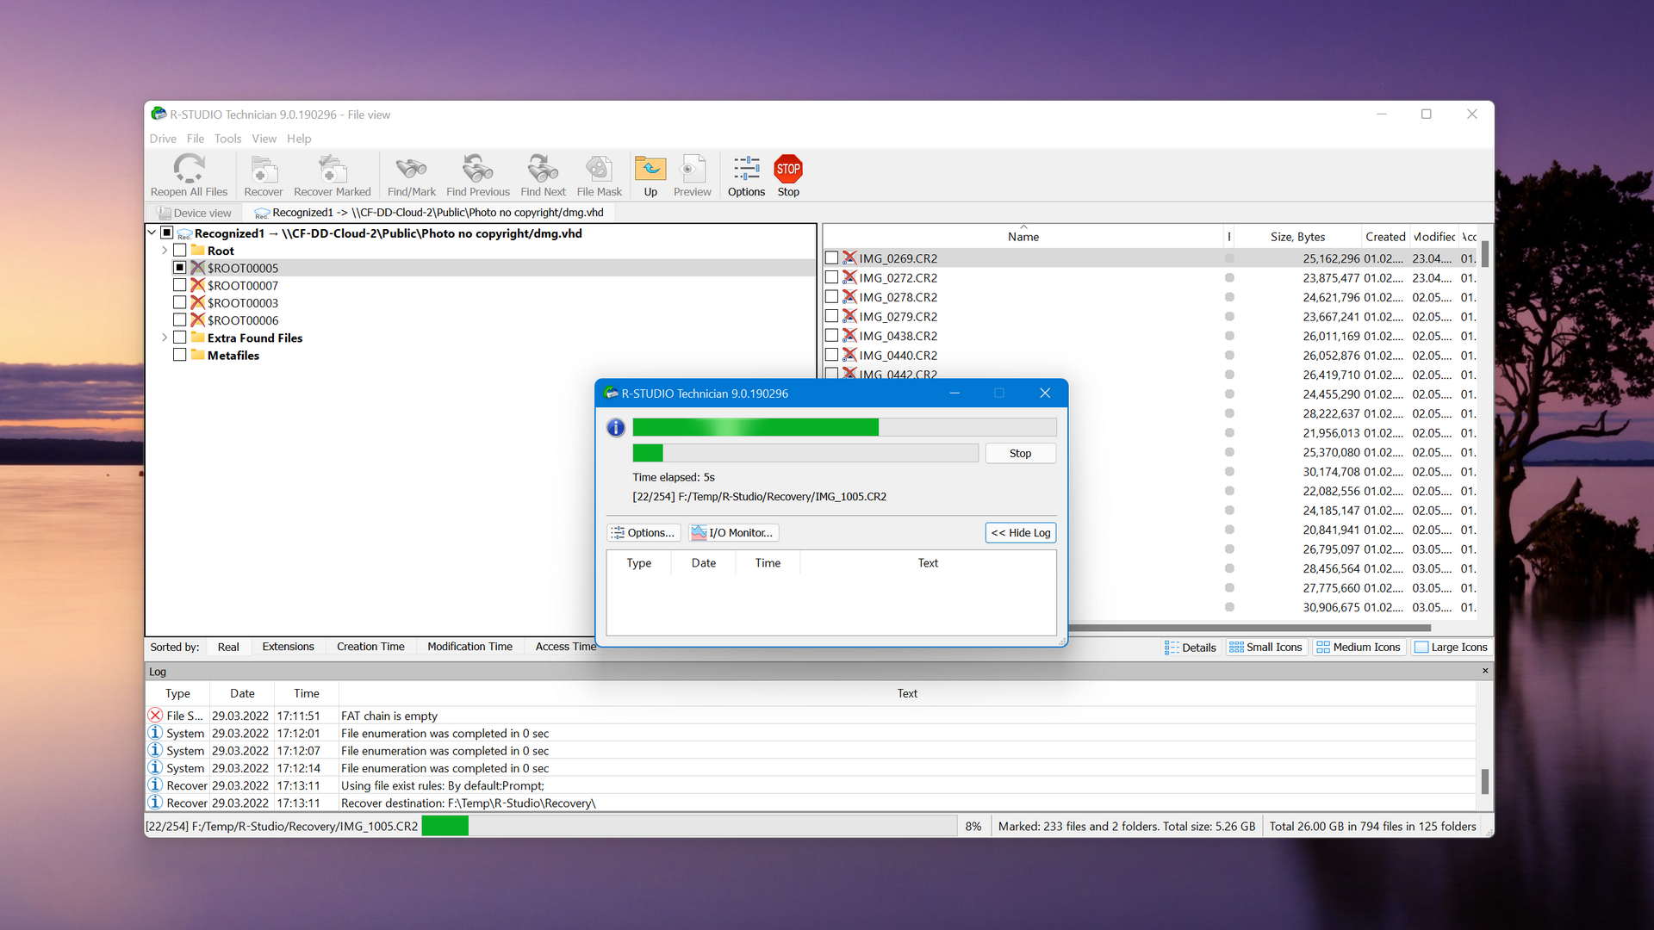
Task: Click the Size, Bytes column header
Action: pyautogui.click(x=1297, y=236)
